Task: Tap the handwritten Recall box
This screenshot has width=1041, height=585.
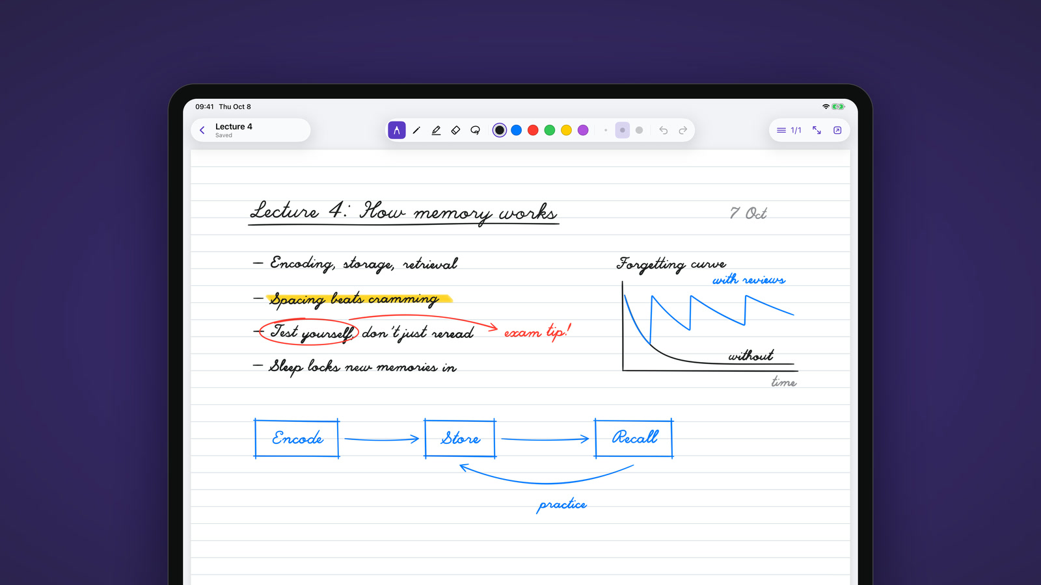Action: 634,438
